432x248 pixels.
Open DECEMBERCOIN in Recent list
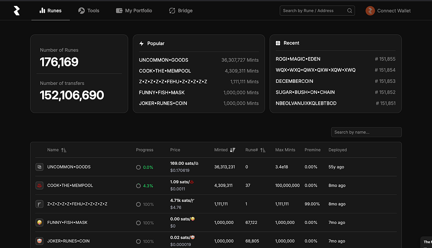click(294, 81)
